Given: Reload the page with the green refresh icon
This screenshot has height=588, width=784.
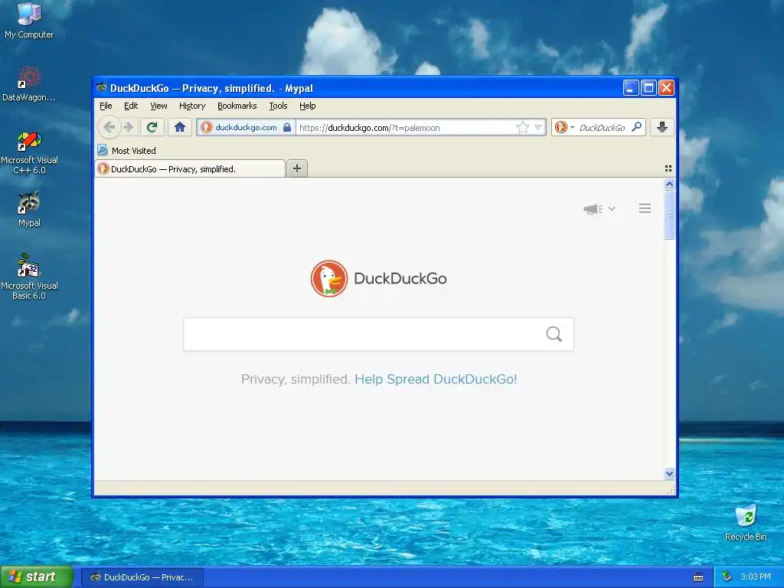Looking at the screenshot, I should tap(152, 128).
